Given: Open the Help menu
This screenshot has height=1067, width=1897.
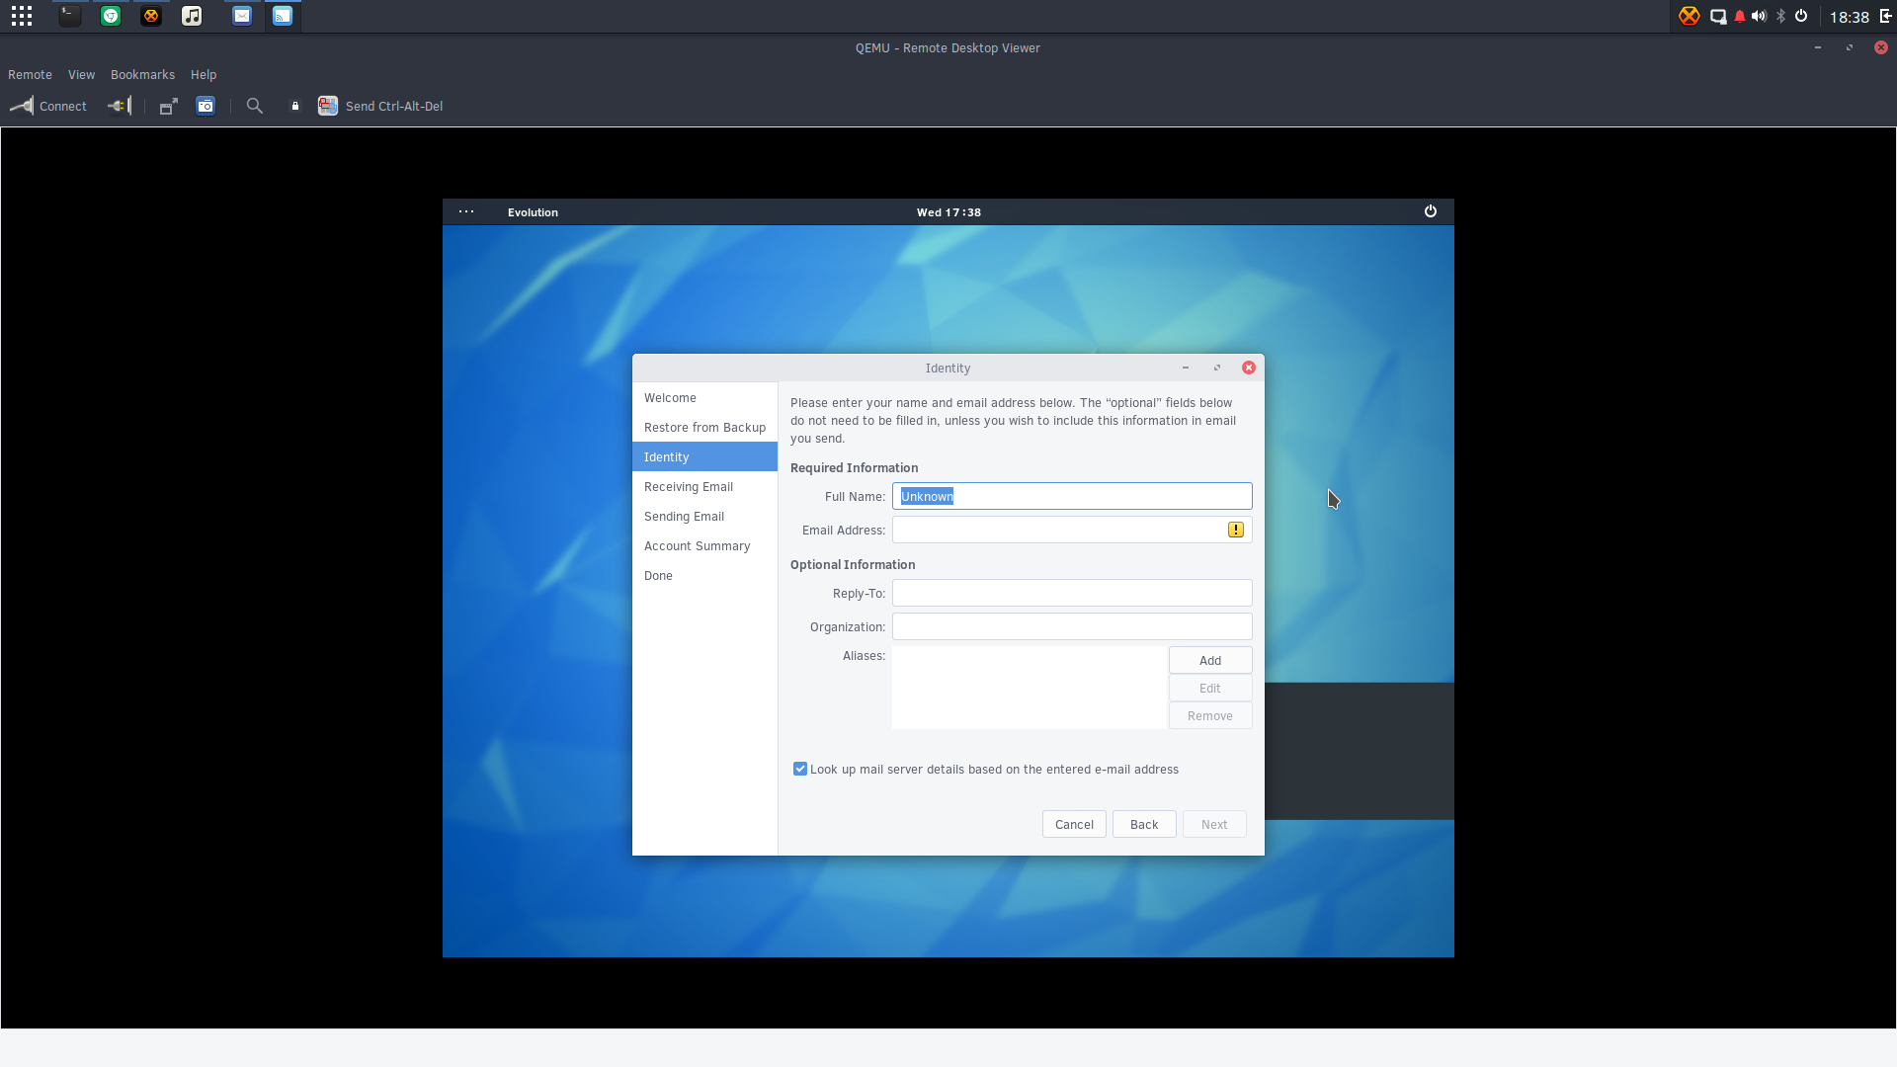Looking at the screenshot, I should tap(204, 75).
